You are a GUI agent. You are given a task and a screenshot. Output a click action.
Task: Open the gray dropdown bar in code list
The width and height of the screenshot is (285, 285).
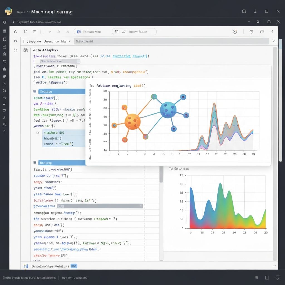tap(100, 206)
